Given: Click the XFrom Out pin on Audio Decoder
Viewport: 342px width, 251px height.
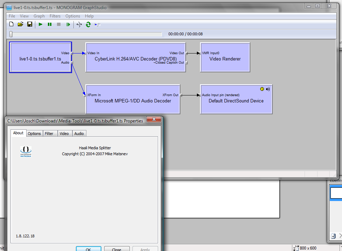Looking at the screenshot, I should pyautogui.click(x=181, y=95).
